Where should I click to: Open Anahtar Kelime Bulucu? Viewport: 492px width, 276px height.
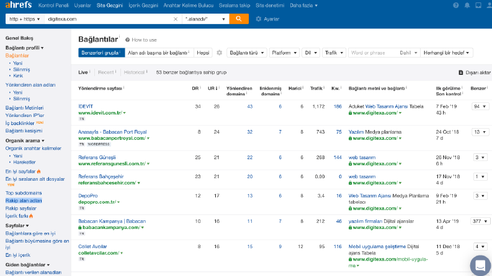pyautogui.click(x=188, y=6)
